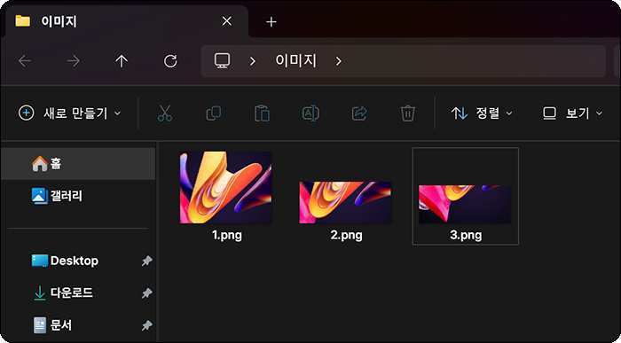Click the Forward navigation arrow
The width and height of the screenshot is (621, 343).
coord(74,61)
